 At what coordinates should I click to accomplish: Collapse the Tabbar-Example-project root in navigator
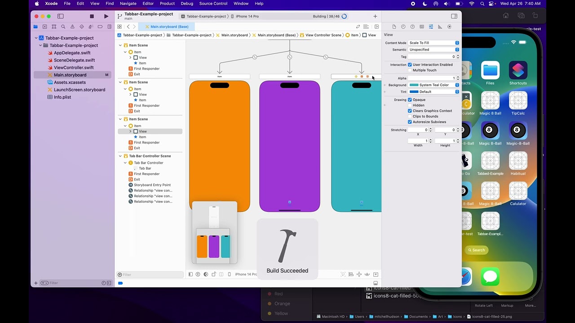[x=36, y=38]
